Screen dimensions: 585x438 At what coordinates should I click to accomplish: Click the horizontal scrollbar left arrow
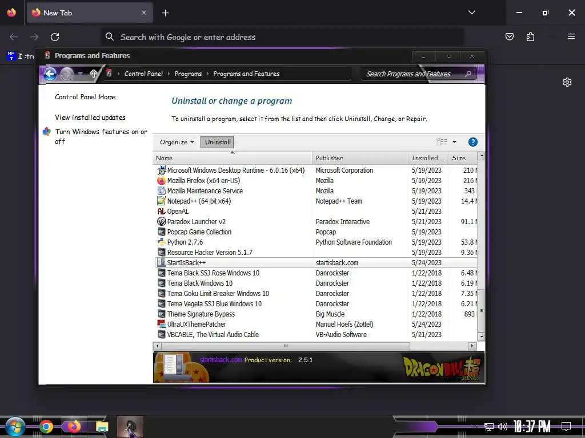[x=157, y=346]
